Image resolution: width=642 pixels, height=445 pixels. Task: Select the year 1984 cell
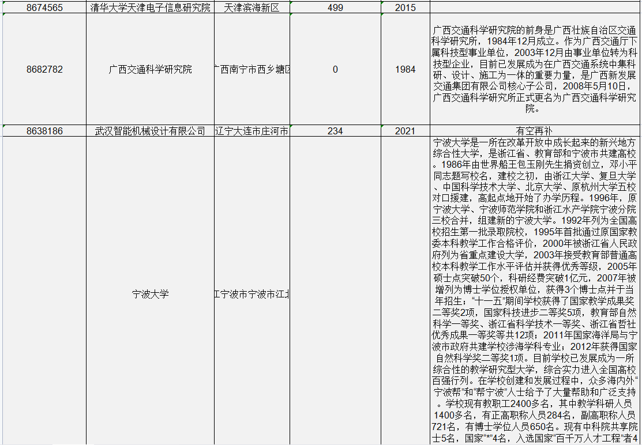point(405,69)
